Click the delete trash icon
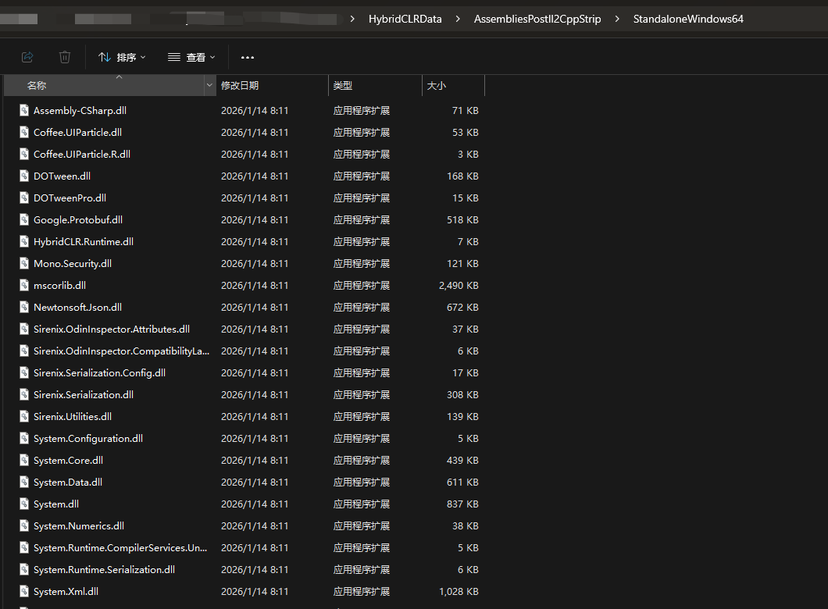 64,57
